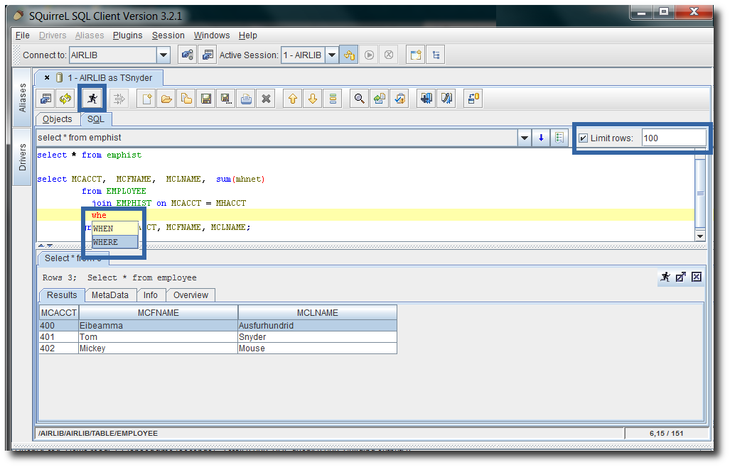730x467 pixels.
Task: Click the greyed-out commit play icon
Action: [369, 55]
